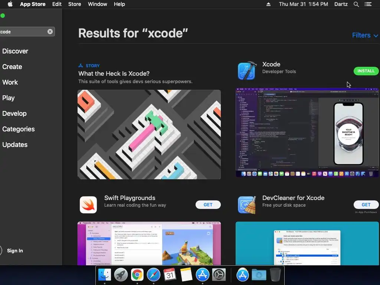Viewport: 380px width, 285px height.
Task: Go to Play in the sidebar
Action: click(8, 98)
